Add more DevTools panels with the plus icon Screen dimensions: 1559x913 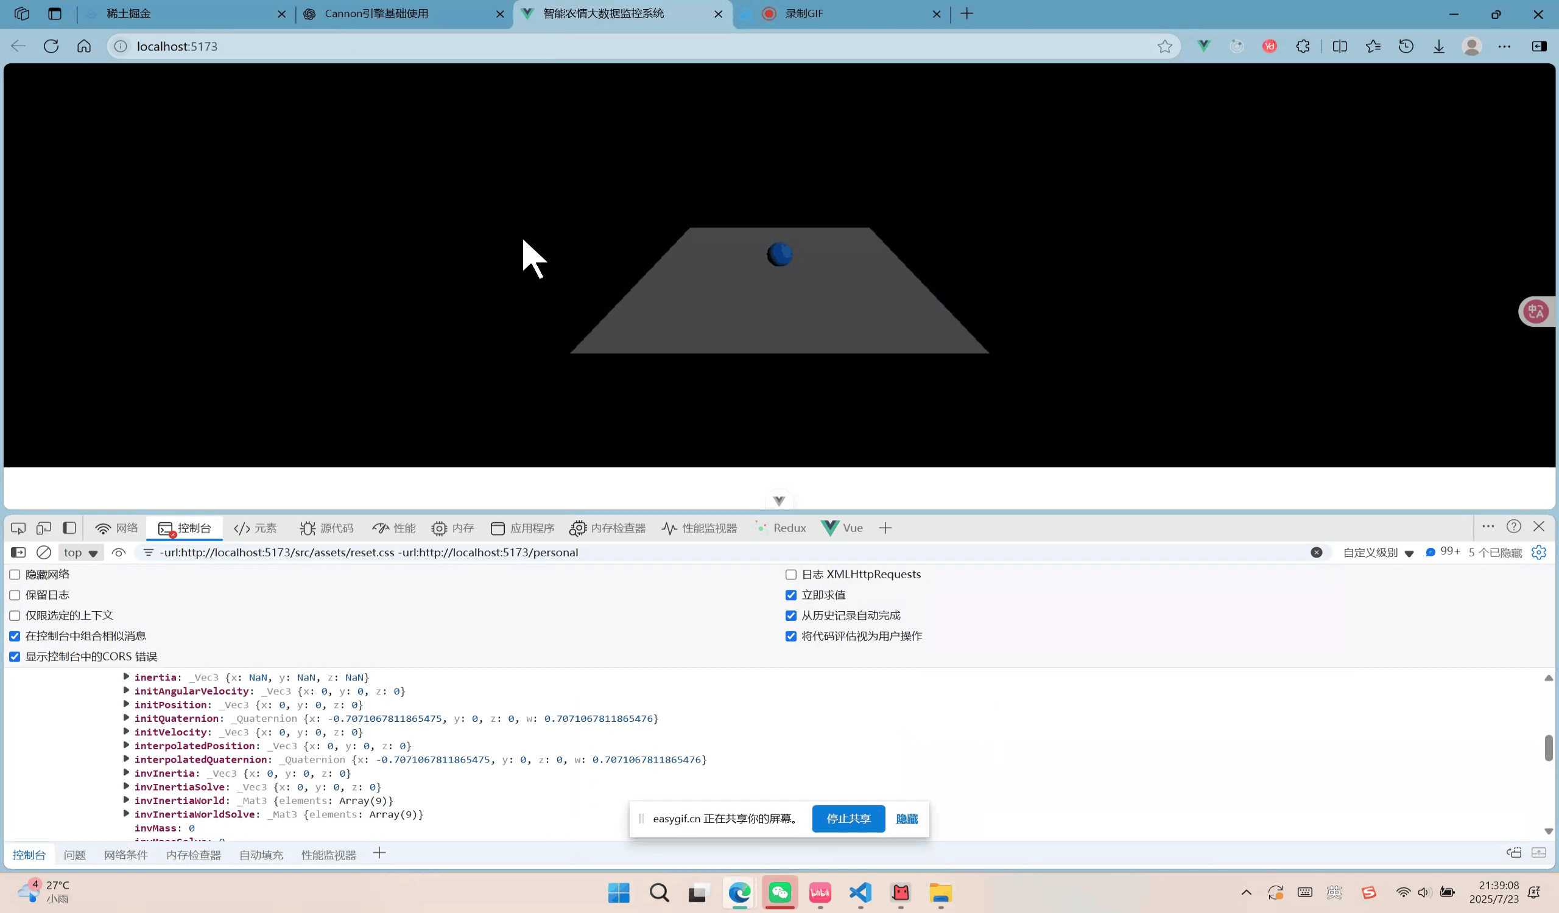point(886,528)
